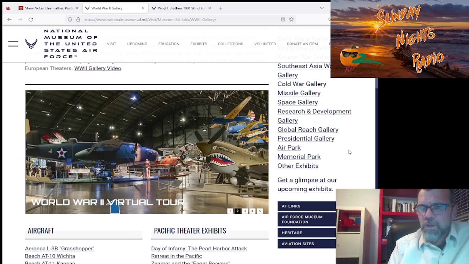This screenshot has width=469, height=264.
Task: Click the AF LINKS button
Action: [x=306, y=206]
